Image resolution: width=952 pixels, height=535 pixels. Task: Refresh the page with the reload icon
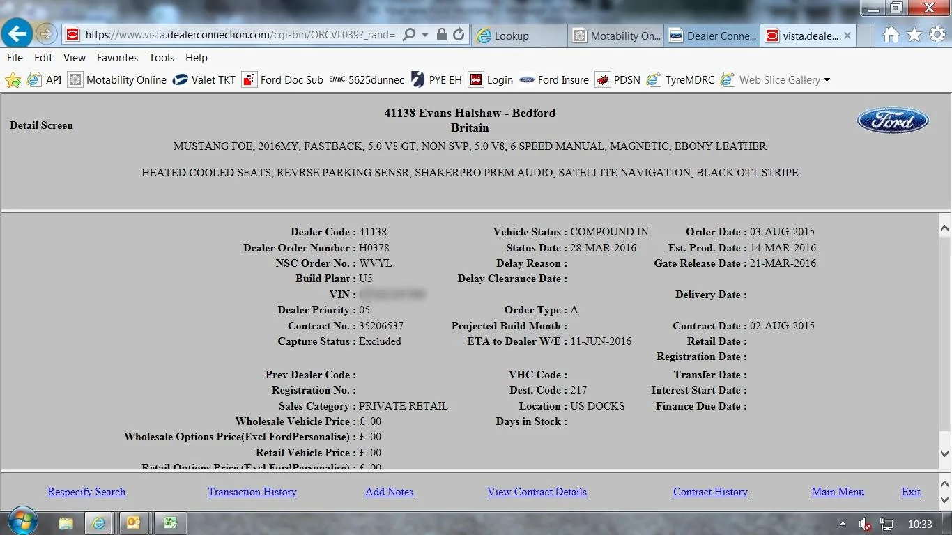[x=458, y=34]
